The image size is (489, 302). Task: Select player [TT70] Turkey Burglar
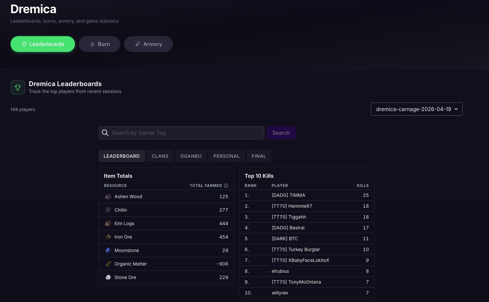(x=296, y=249)
